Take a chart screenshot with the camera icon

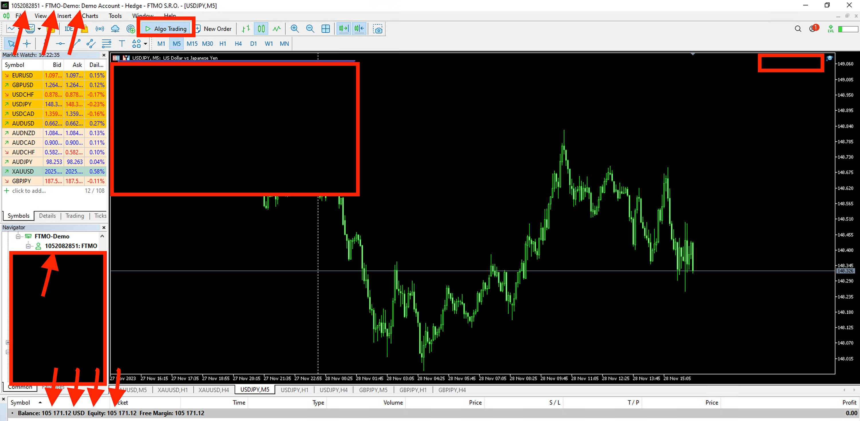(378, 29)
